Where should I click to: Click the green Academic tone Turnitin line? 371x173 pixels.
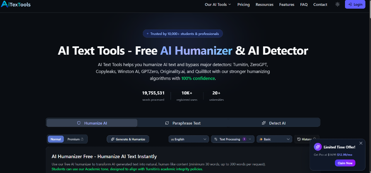(x=127, y=169)
